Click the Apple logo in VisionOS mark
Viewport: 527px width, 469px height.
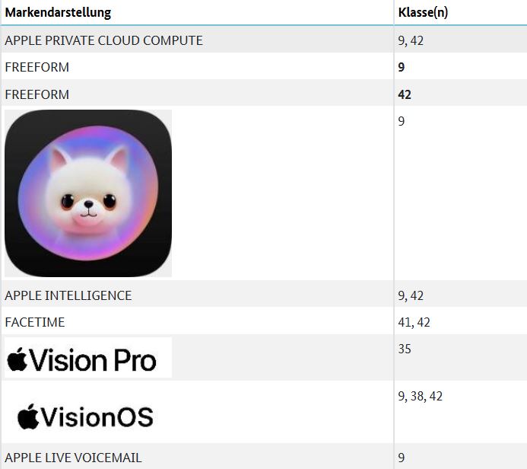pyautogui.click(x=28, y=416)
